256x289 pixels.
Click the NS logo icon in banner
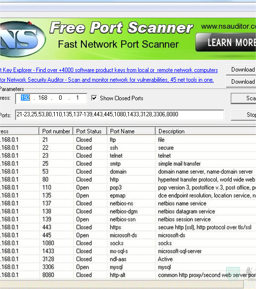22,39
